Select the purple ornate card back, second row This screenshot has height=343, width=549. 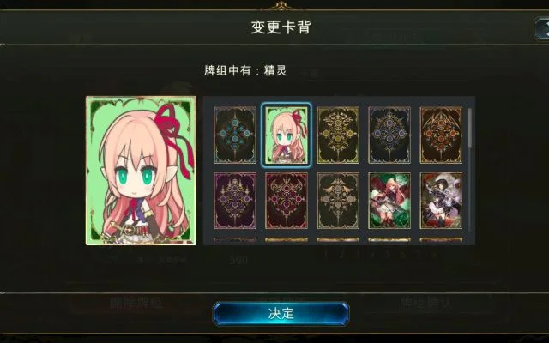tap(235, 201)
